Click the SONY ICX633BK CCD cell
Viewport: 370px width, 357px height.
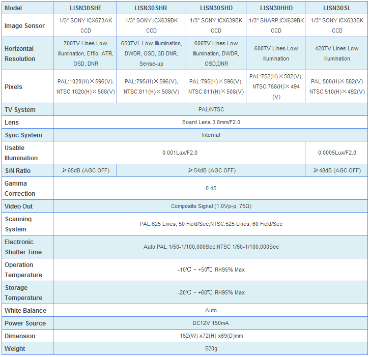336,25
